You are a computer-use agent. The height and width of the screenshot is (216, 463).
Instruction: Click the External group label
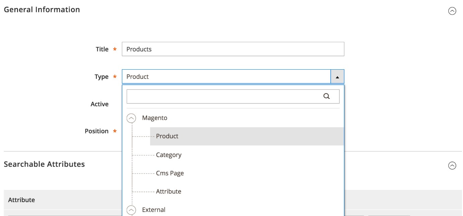pyautogui.click(x=153, y=210)
